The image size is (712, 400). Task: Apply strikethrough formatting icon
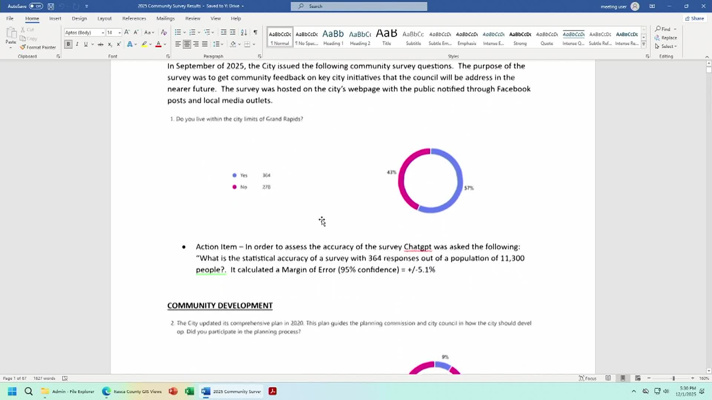[100, 44]
